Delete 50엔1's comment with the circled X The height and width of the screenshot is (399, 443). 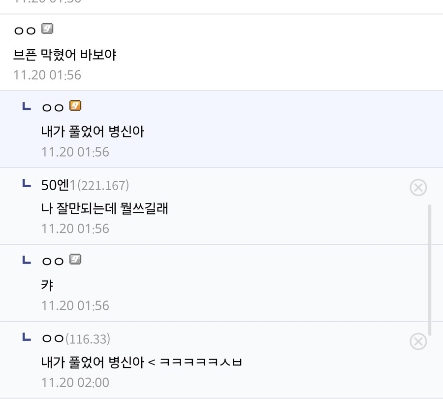click(x=418, y=188)
